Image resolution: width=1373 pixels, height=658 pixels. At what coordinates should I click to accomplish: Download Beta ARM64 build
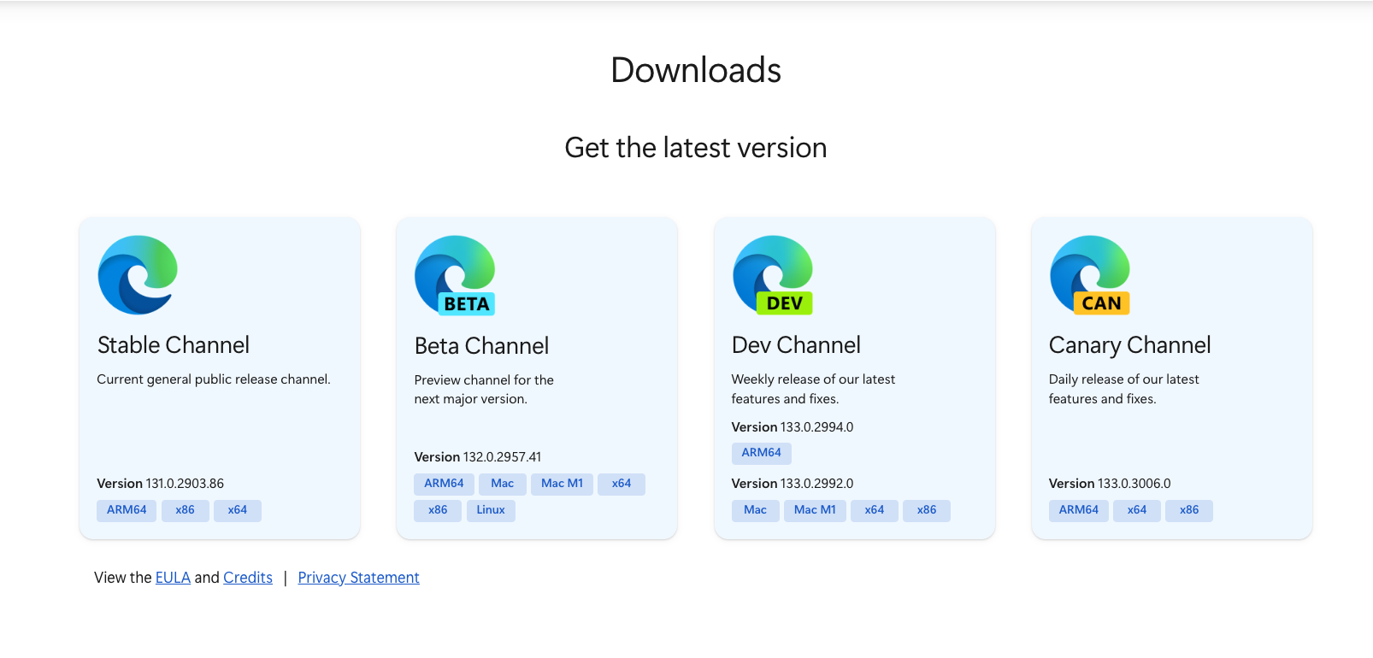(445, 484)
